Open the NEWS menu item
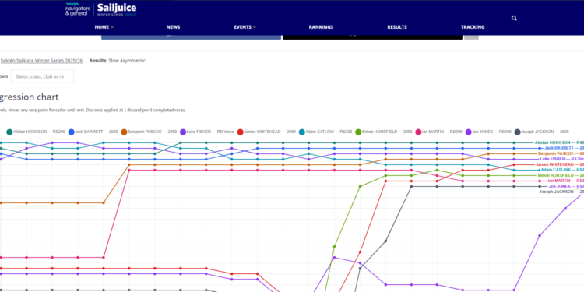This screenshot has height=292, width=584. (x=173, y=27)
